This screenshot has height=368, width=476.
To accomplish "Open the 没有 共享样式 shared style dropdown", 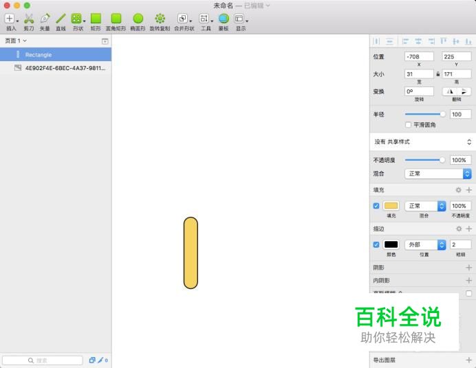I will point(422,141).
